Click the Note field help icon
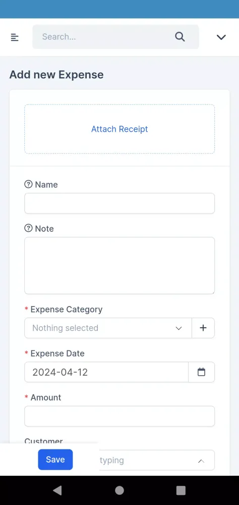 [x=28, y=228]
